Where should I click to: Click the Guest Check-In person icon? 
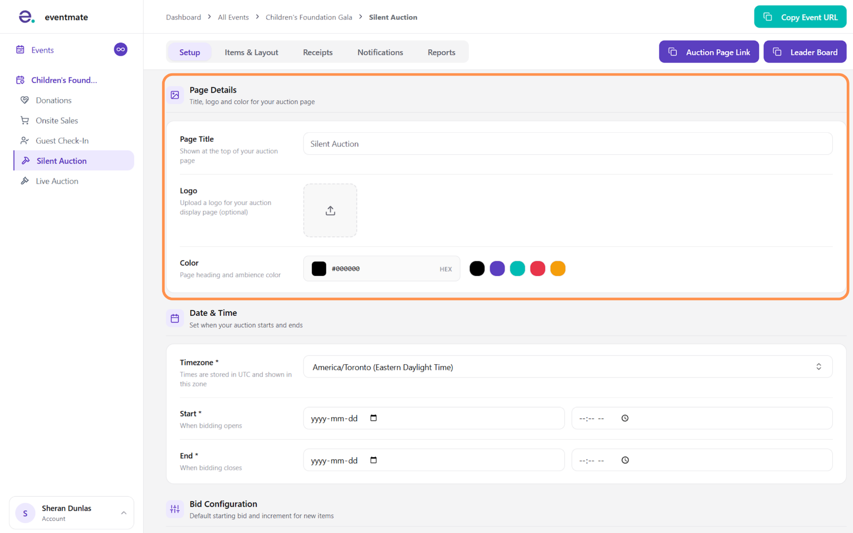click(x=25, y=140)
